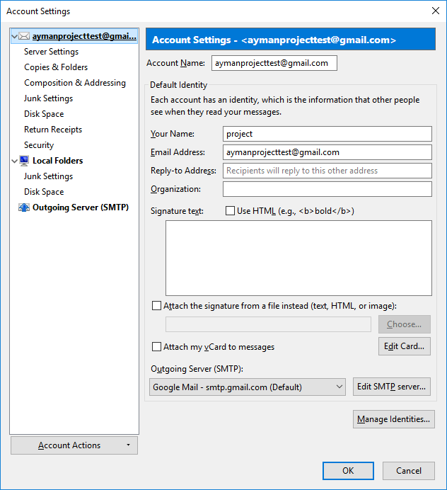447x490 pixels.
Task: Click the Manage Identities button
Action: point(394,419)
